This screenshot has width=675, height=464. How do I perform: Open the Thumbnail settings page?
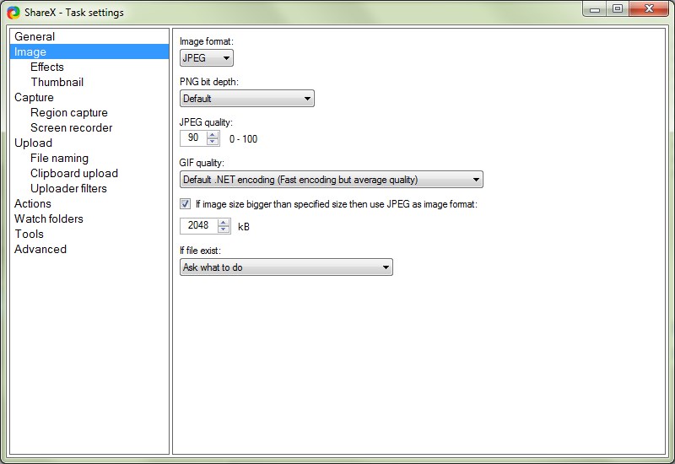[x=57, y=82]
